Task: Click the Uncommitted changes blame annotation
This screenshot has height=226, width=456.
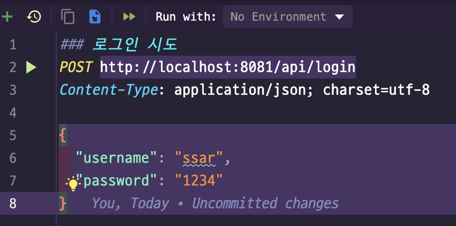Action: pos(215,203)
